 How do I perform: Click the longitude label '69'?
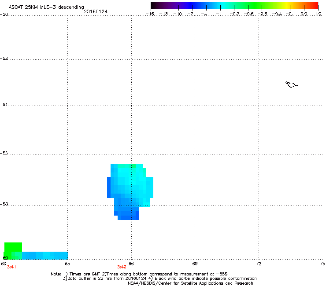tap(195, 264)
